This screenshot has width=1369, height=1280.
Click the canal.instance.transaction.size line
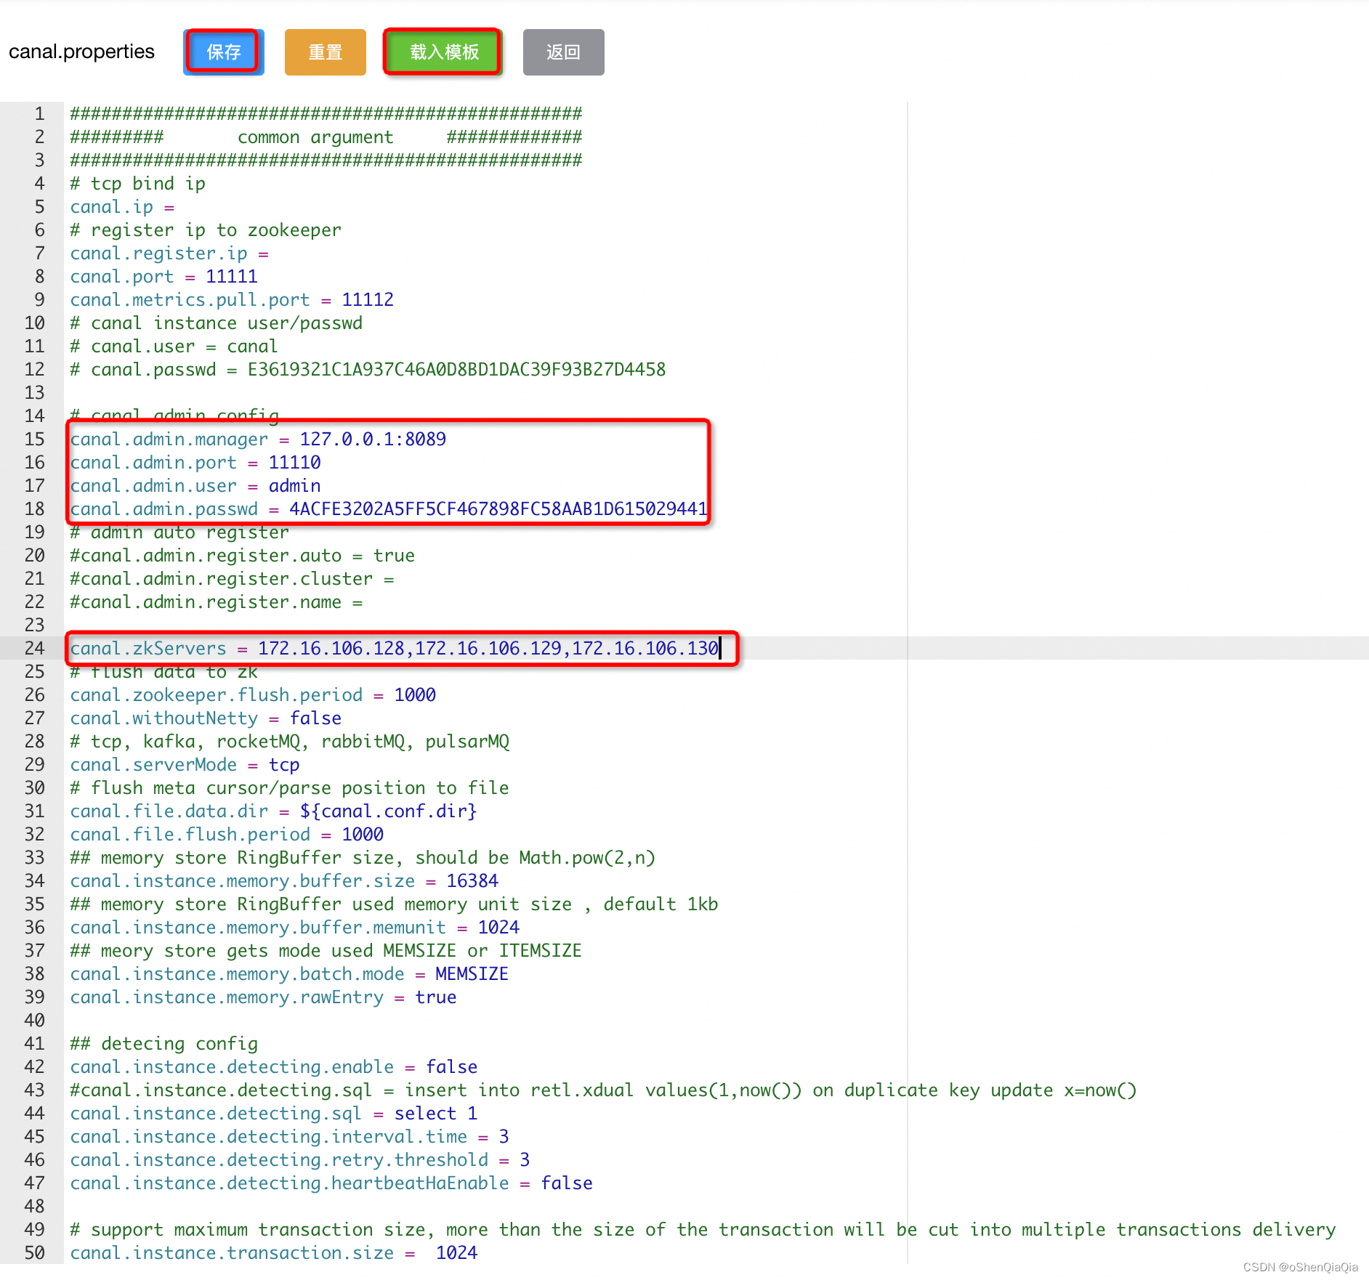pyautogui.click(x=272, y=1252)
